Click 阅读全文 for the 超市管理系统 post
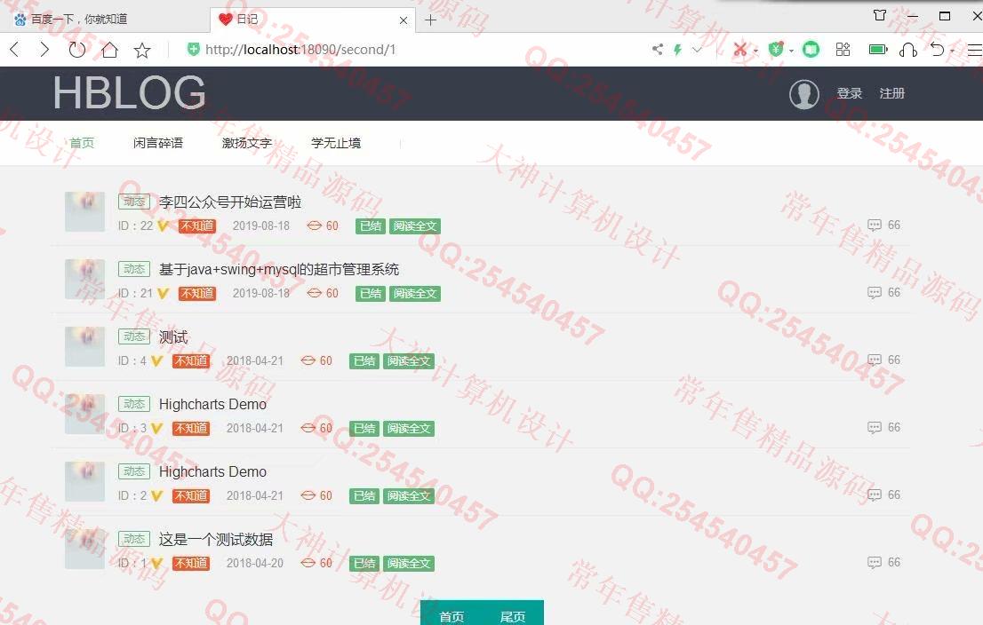The width and height of the screenshot is (983, 625). [414, 294]
